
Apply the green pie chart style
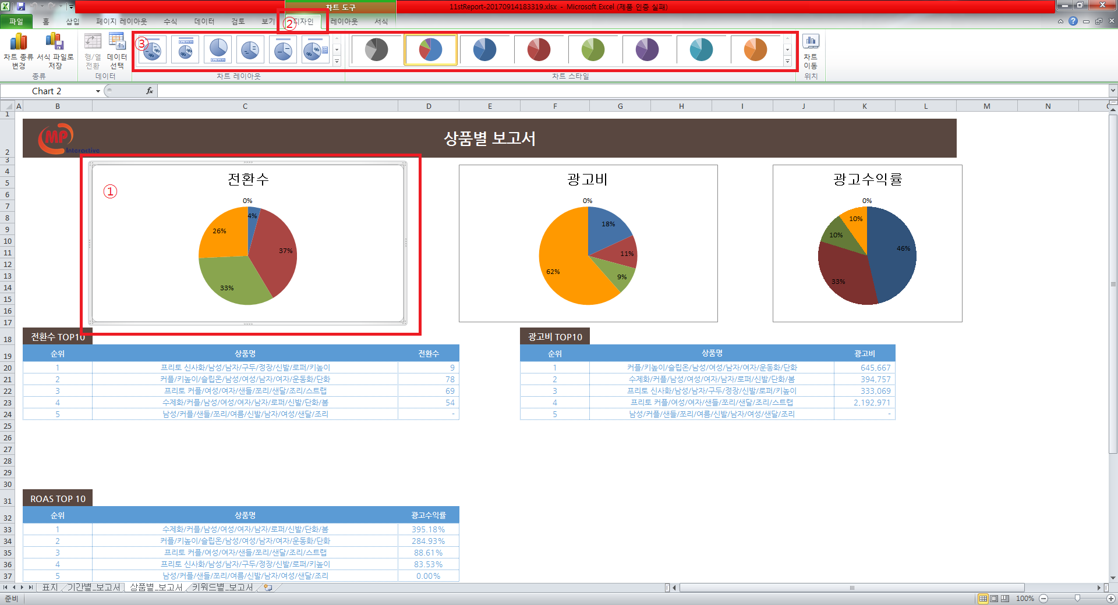(x=593, y=49)
